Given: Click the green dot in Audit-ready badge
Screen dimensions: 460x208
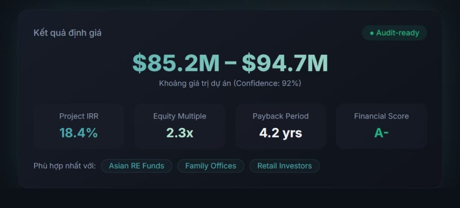Looking at the screenshot, I should [x=372, y=33].
